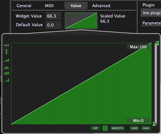Select the exponential curve preset icon

6,80
